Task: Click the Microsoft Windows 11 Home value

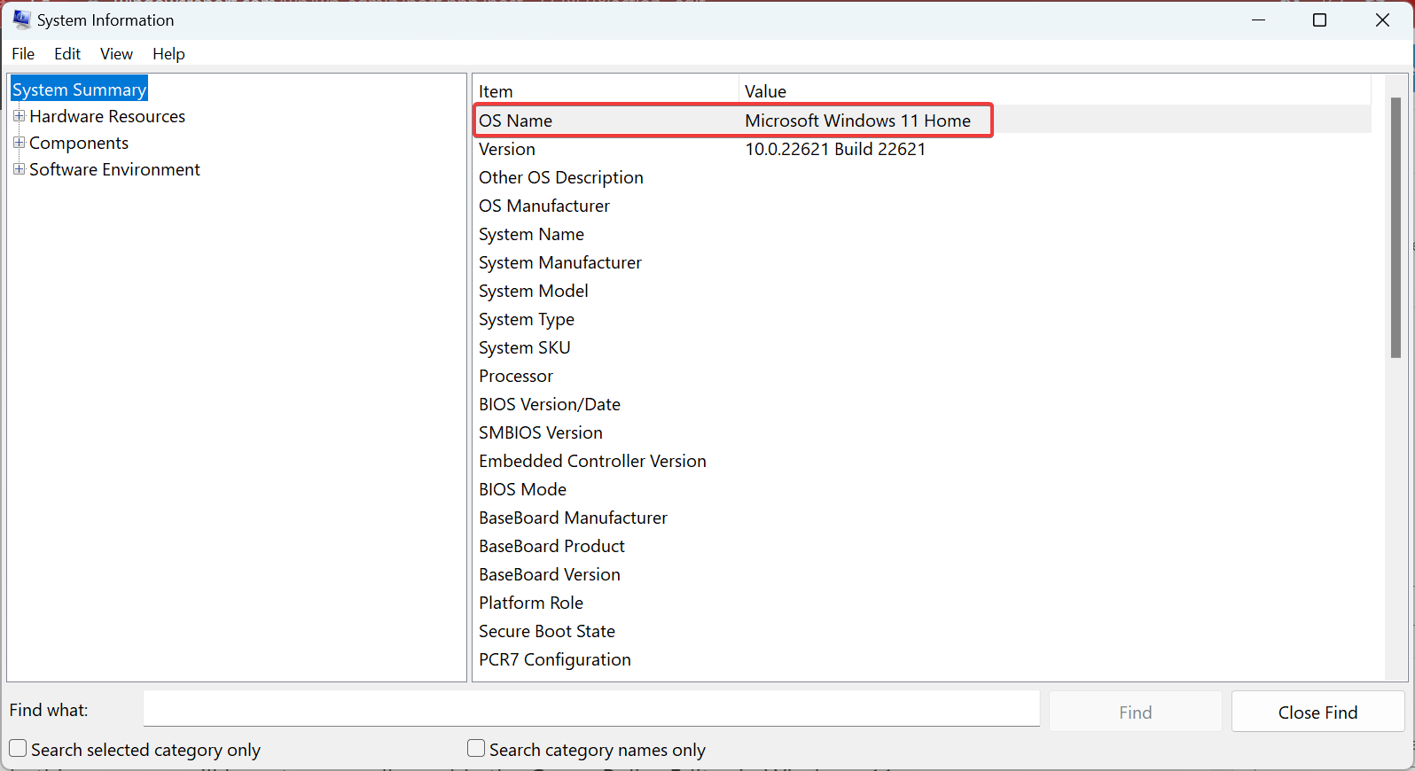Action: [857, 121]
